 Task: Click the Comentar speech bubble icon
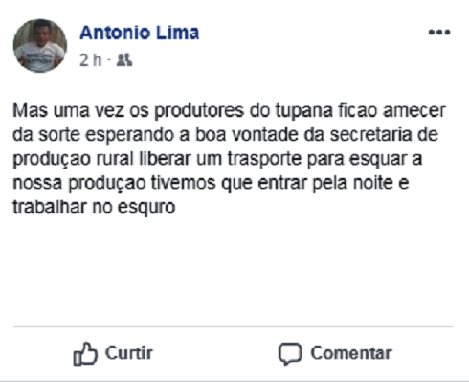coord(290,353)
